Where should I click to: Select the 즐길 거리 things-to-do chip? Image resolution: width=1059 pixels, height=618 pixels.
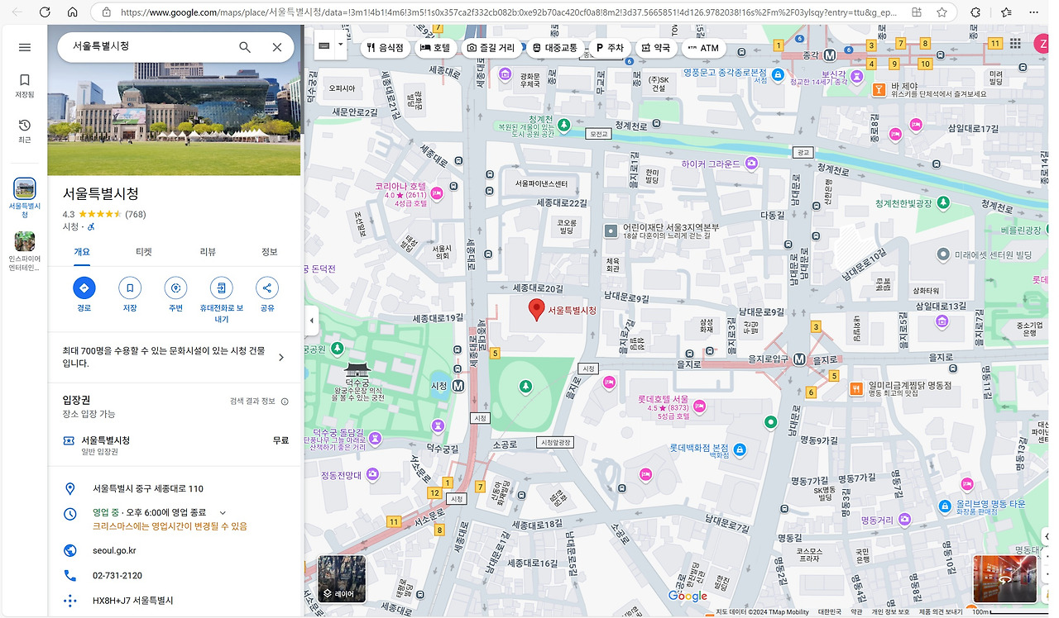click(491, 48)
